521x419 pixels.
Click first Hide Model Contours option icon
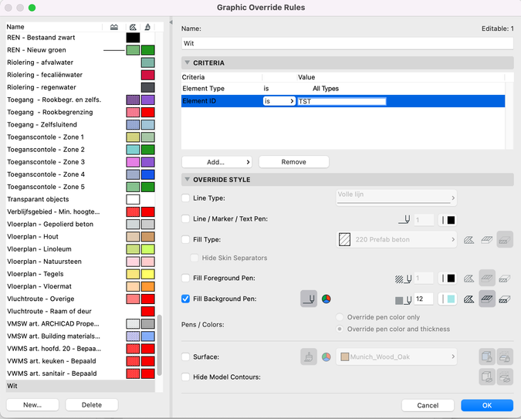[x=487, y=377]
